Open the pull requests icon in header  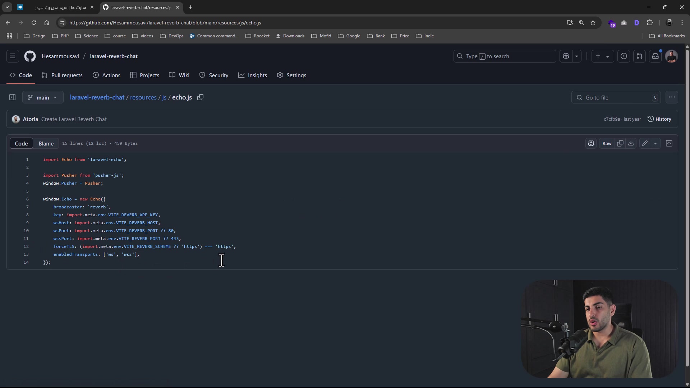point(639,56)
